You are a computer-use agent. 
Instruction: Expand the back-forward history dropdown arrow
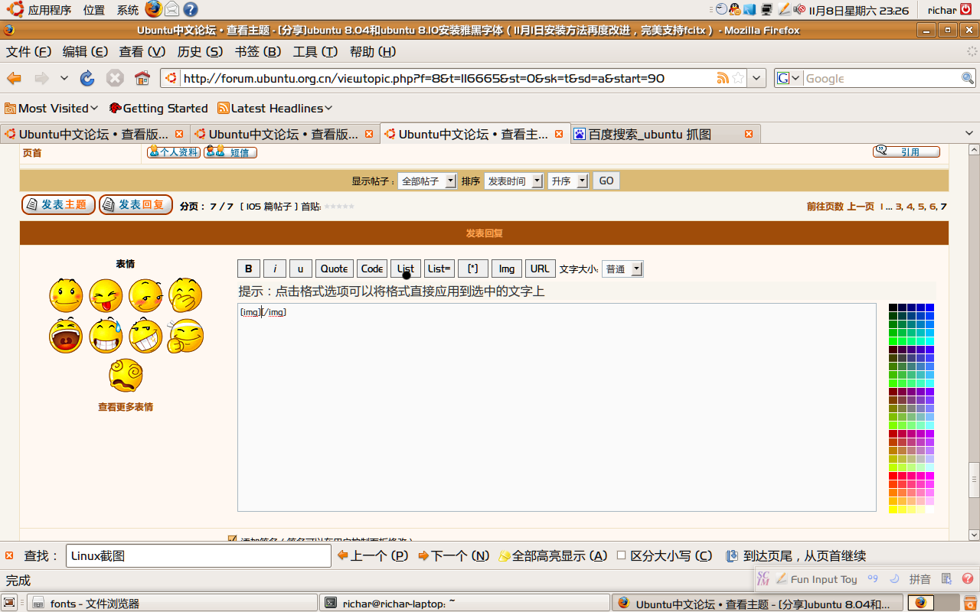[64, 78]
